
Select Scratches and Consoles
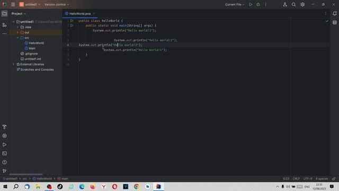tap(35, 70)
